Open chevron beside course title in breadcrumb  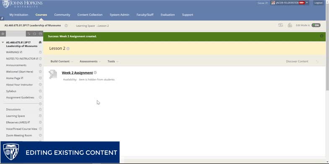(66, 26)
